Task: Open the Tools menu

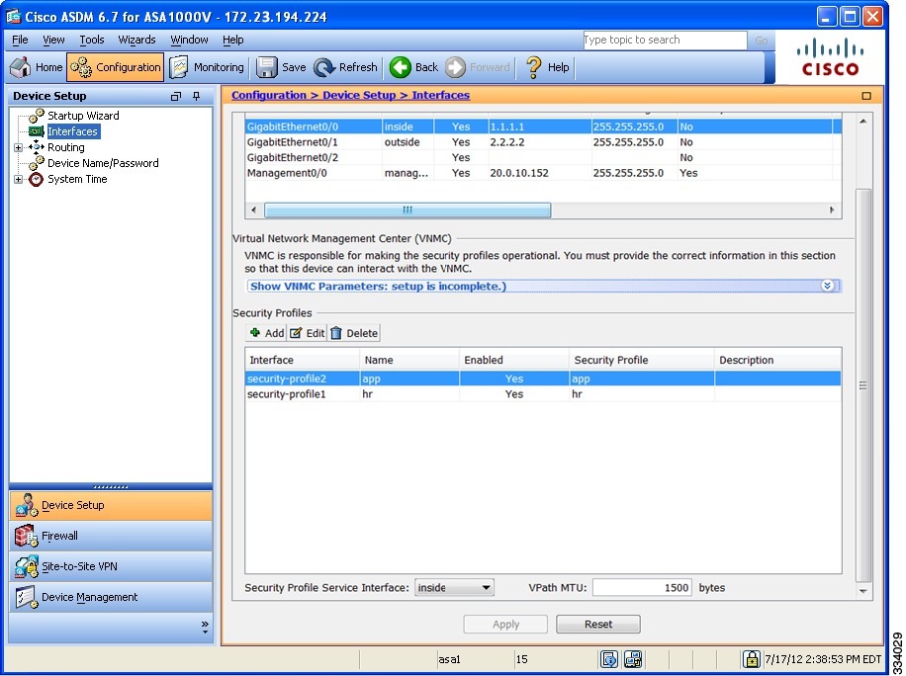Action: tap(91, 40)
